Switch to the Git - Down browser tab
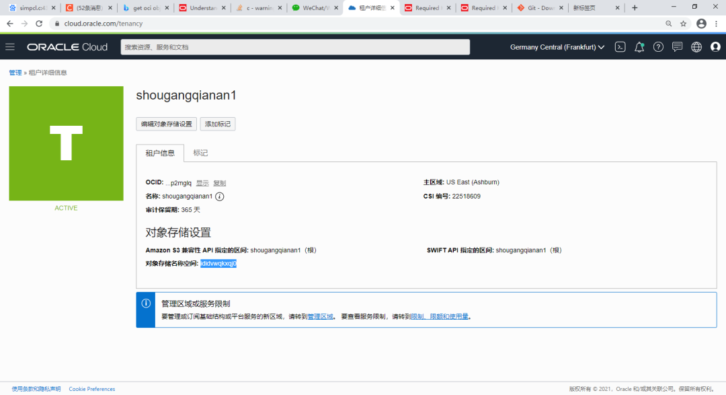726x395 pixels. click(x=540, y=8)
